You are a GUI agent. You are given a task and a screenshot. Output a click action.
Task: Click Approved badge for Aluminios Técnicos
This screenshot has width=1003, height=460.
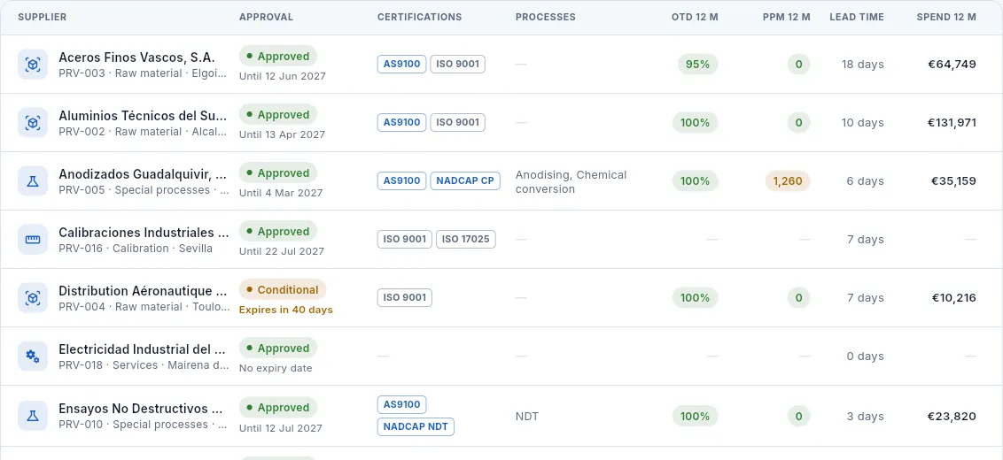tap(278, 114)
